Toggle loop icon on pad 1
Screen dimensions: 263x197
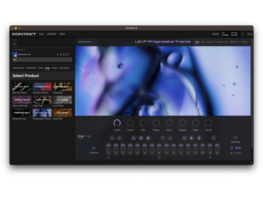click(x=109, y=145)
